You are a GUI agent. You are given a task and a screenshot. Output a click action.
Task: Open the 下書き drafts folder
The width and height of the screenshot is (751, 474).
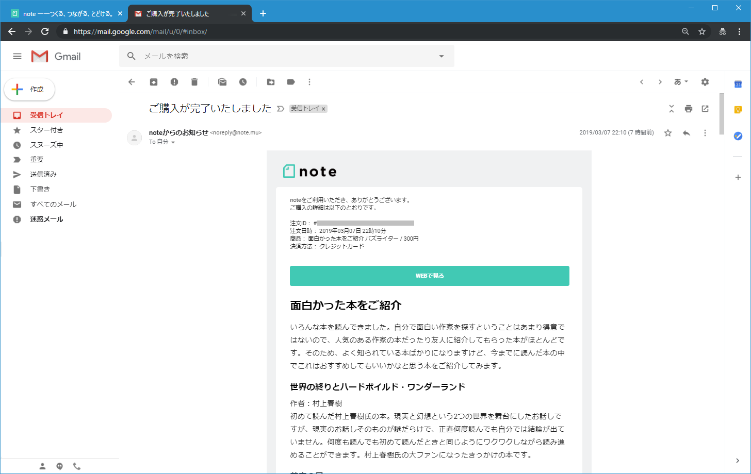click(56, 190)
